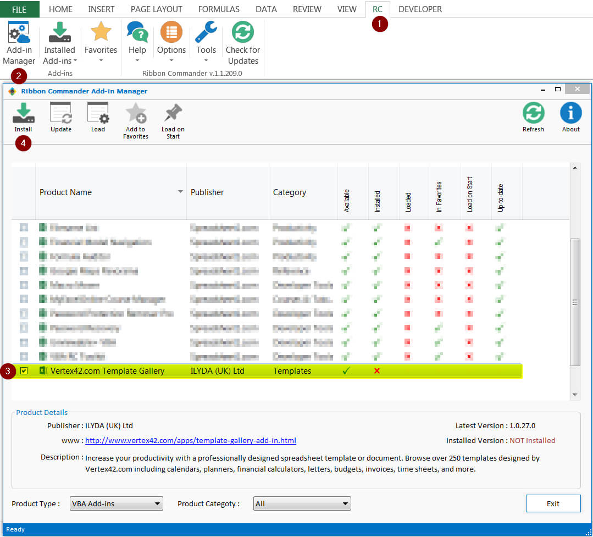Switch to the REVIEW tab
This screenshot has height=537, width=593.
[x=307, y=9]
